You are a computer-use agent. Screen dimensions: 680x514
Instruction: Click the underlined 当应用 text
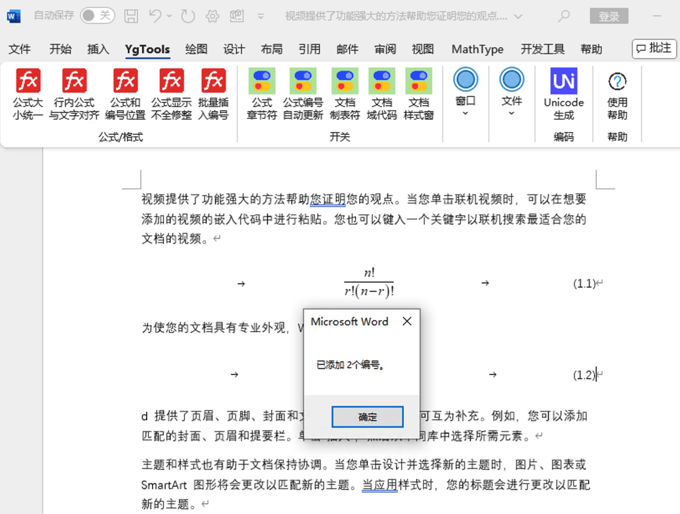pos(380,485)
